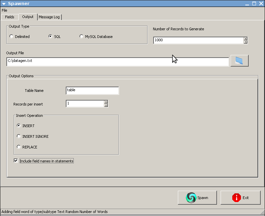Viewport: 265px width, 216px height.
Task: Select the Output tab
Action: 28,17
